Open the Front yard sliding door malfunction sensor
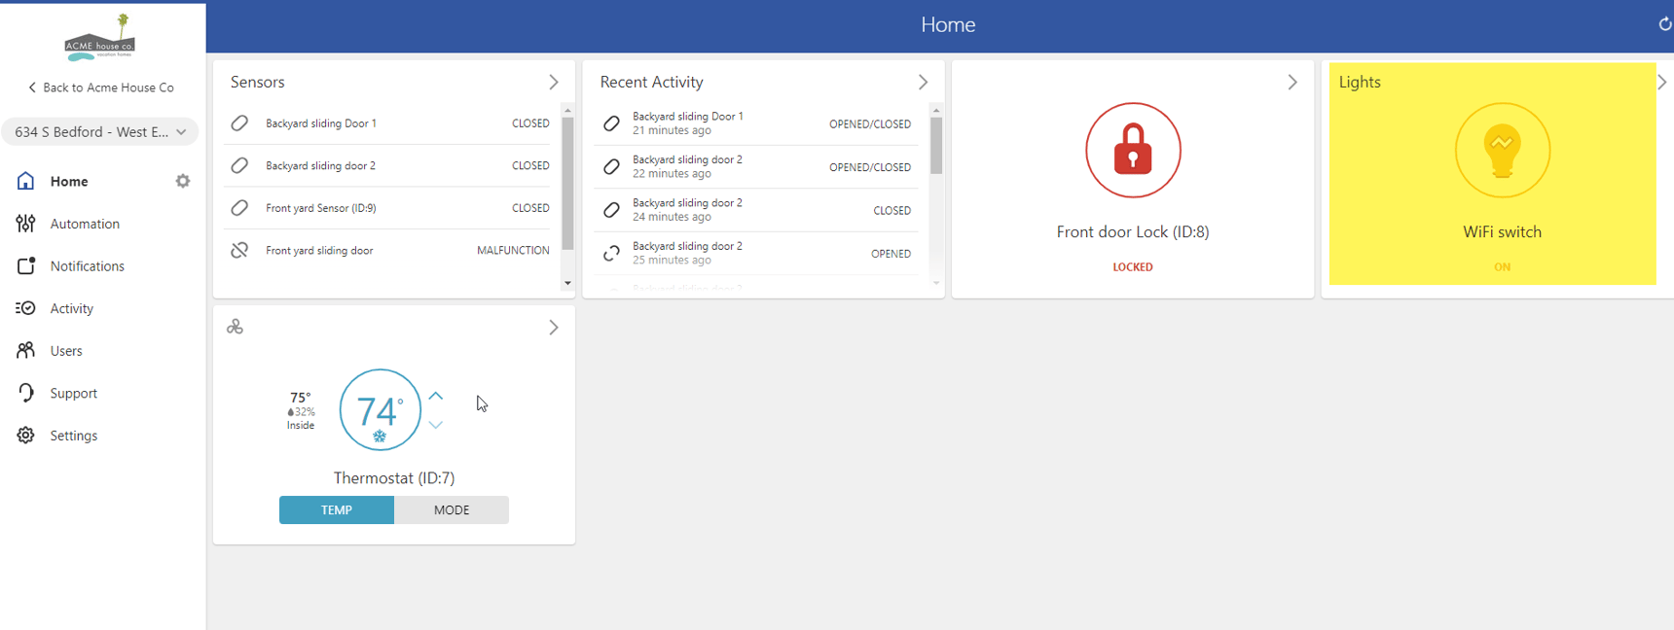The height and width of the screenshot is (630, 1674). (x=389, y=251)
